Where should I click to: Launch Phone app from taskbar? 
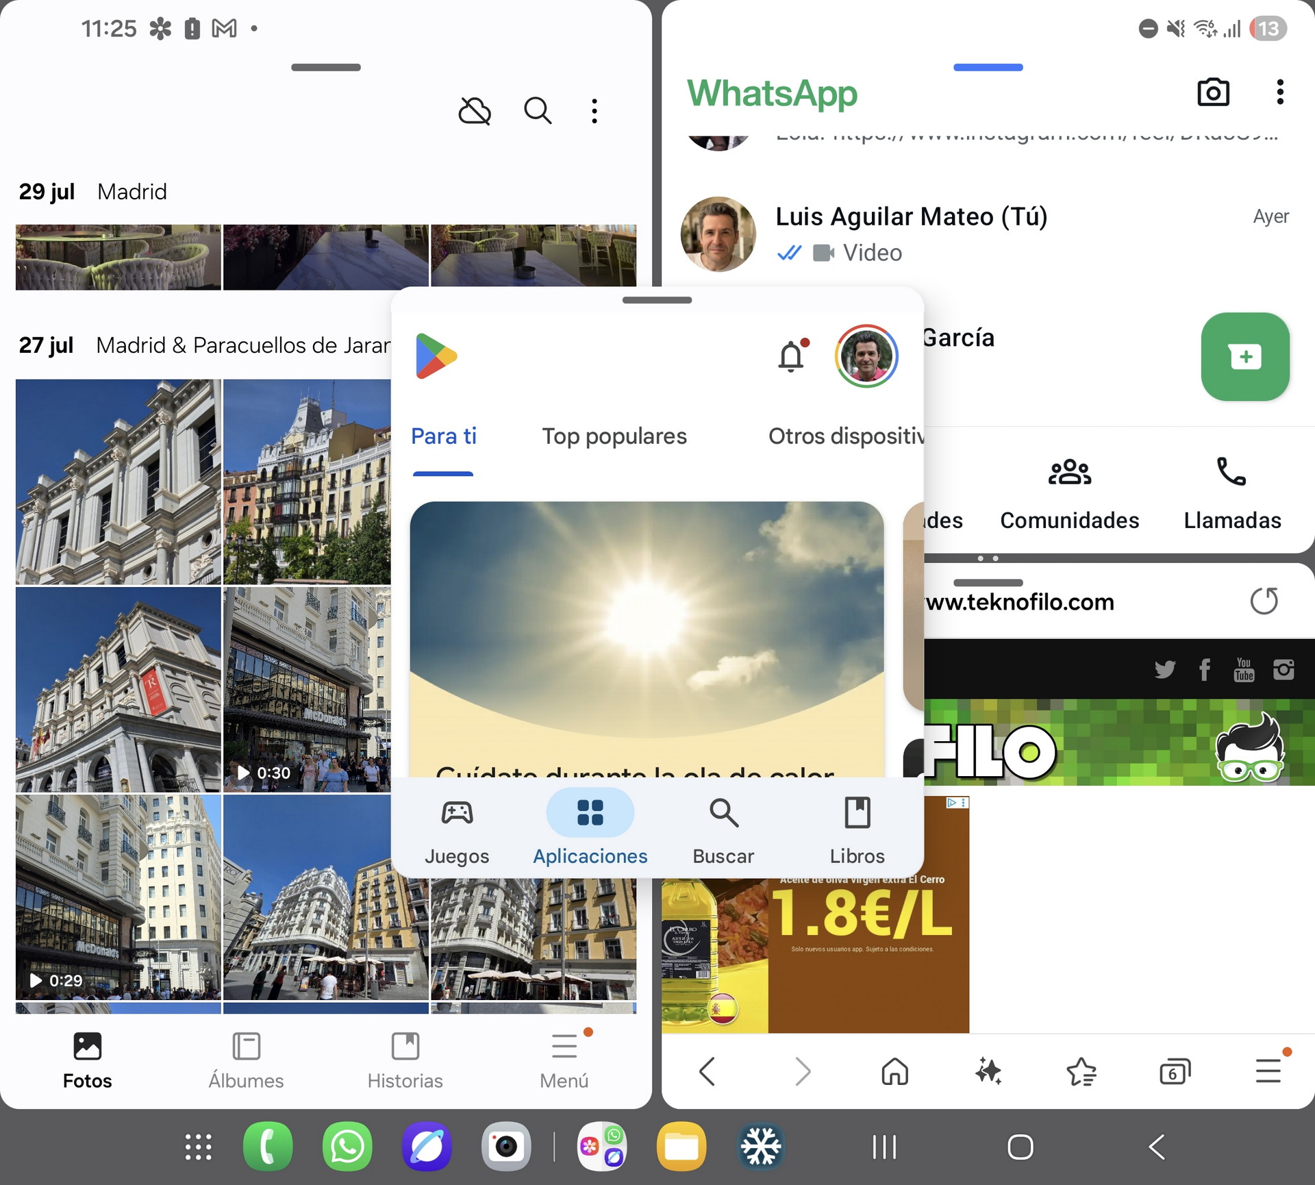coord(268,1147)
